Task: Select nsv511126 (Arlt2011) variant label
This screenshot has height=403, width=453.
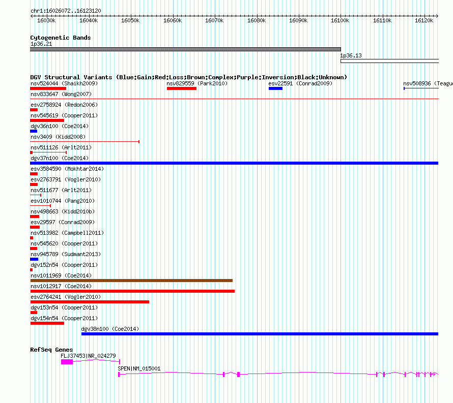Action: pos(61,147)
